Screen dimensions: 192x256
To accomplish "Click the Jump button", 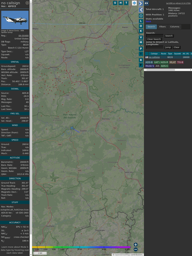I will pyautogui.click(x=168, y=47).
